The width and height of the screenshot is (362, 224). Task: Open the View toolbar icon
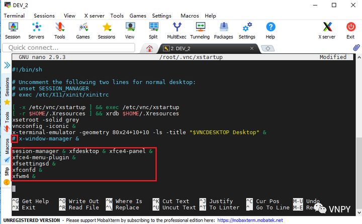pyautogui.click(x=130, y=31)
